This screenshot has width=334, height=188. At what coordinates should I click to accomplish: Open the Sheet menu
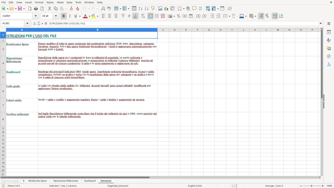[x=60, y=2]
